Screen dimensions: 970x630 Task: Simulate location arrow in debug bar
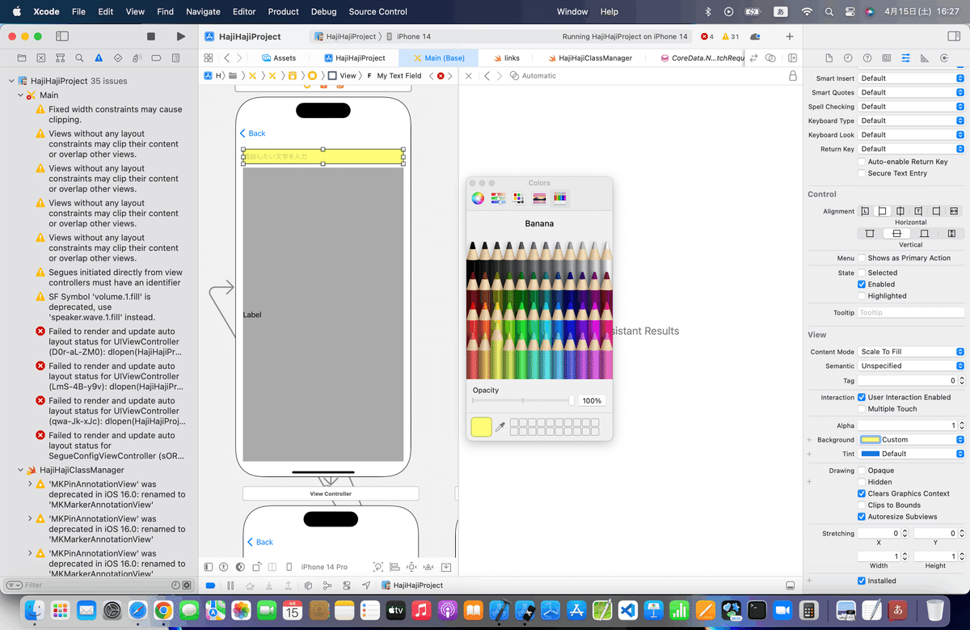tap(366, 585)
